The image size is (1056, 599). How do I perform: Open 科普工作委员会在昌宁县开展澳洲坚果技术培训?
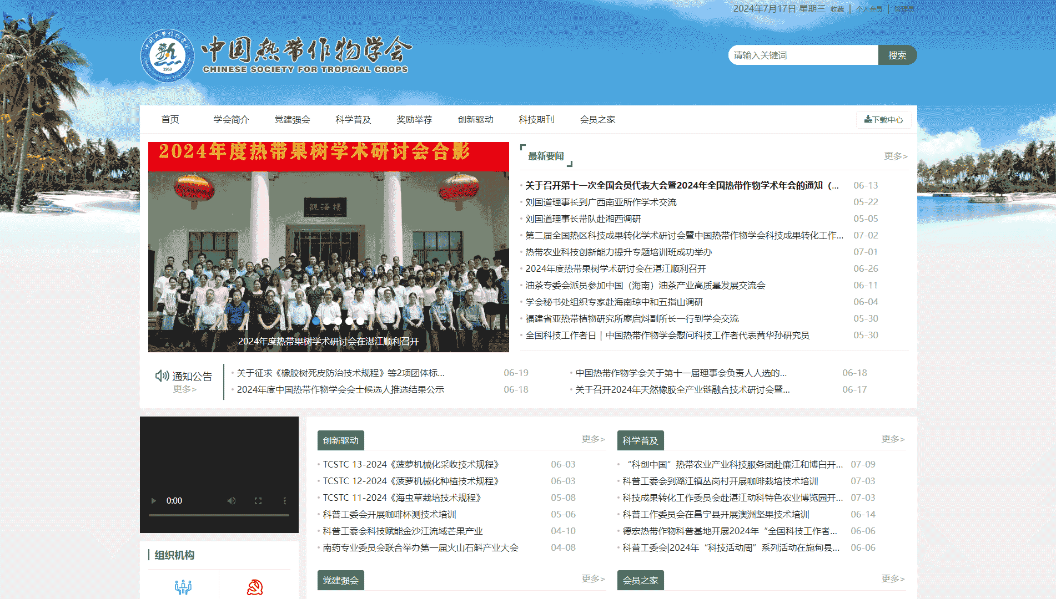click(716, 515)
